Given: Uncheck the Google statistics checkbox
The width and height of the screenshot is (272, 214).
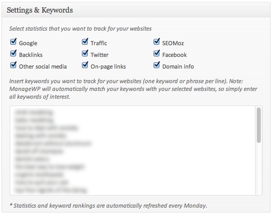Looking at the screenshot, I should coord(13,42).
